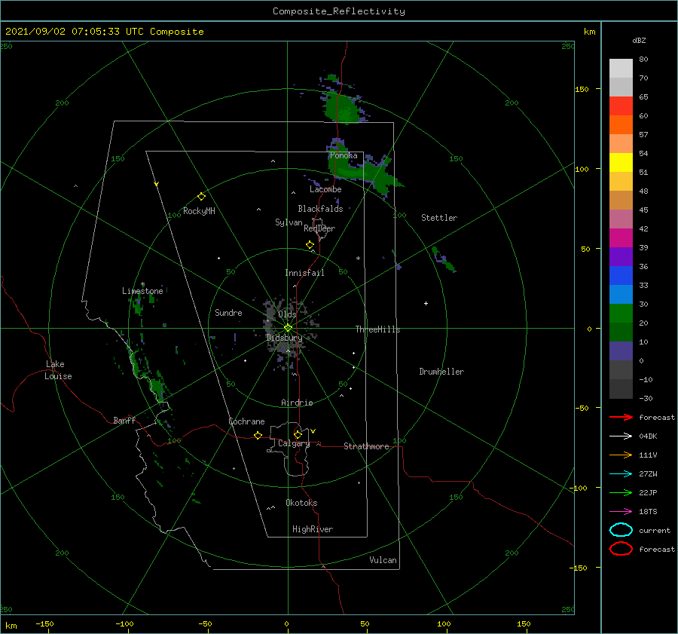Pick the blue 36-33 dBZ swatch

click(x=621, y=276)
